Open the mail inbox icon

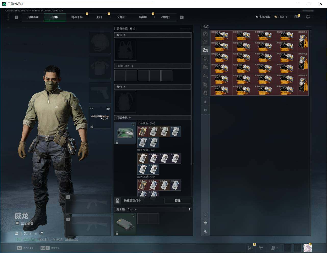click(x=296, y=17)
